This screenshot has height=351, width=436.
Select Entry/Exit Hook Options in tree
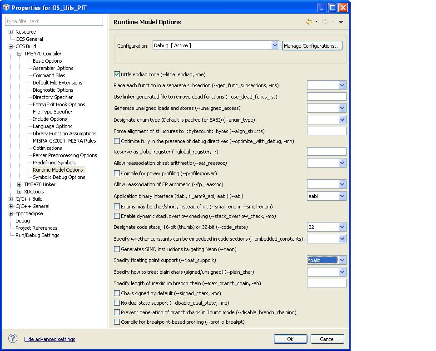tap(59, 104)
